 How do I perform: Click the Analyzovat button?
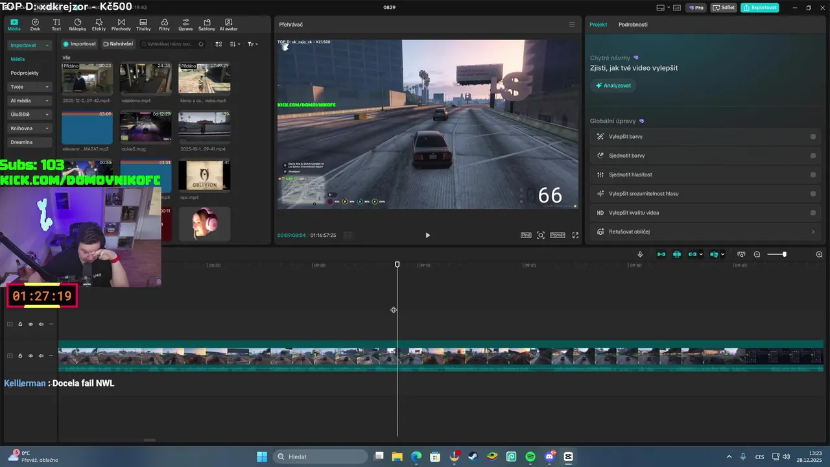point(613,86)
